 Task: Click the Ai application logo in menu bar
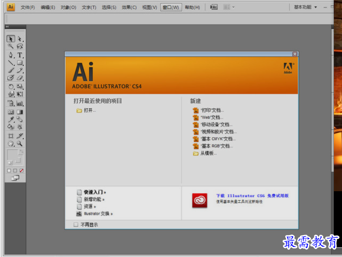point(10,7)
